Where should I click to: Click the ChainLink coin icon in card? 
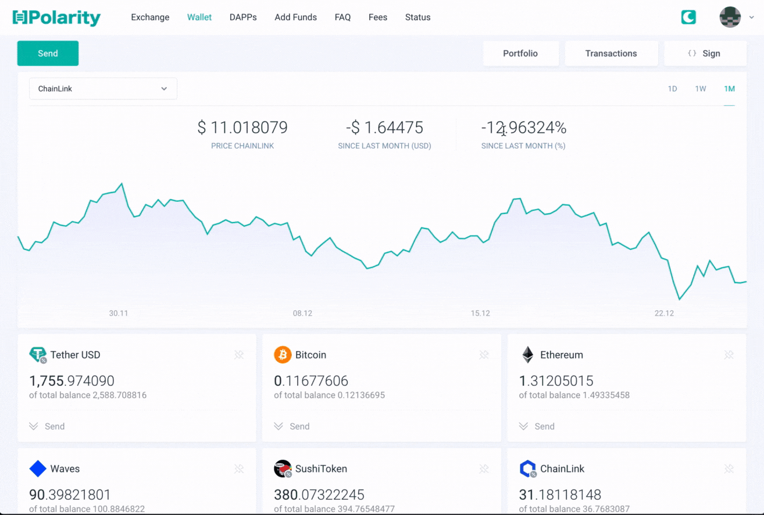(527, 468)
